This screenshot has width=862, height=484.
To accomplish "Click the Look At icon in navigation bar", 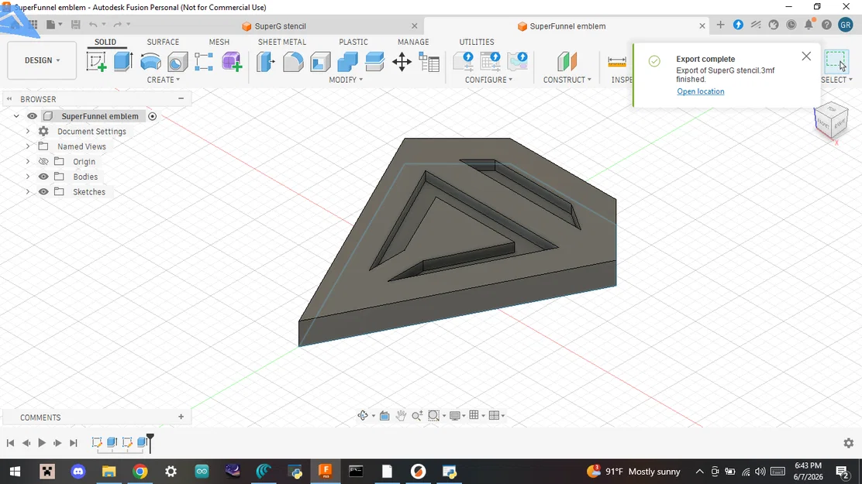I will (384, 416).
